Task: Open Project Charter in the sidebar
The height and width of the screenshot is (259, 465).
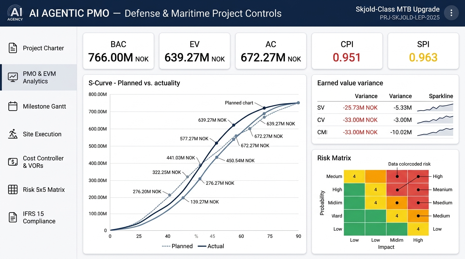Action: (38, 48)
